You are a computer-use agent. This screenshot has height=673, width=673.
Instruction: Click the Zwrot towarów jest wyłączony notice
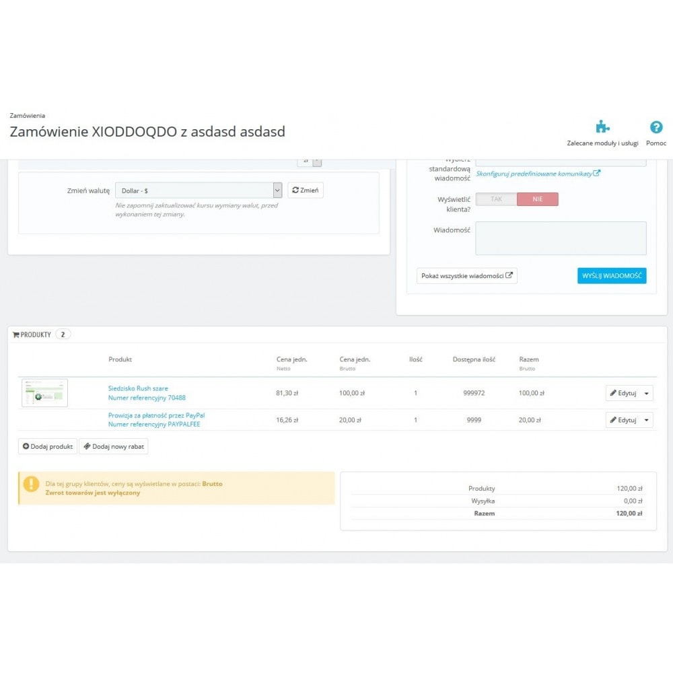93,493
